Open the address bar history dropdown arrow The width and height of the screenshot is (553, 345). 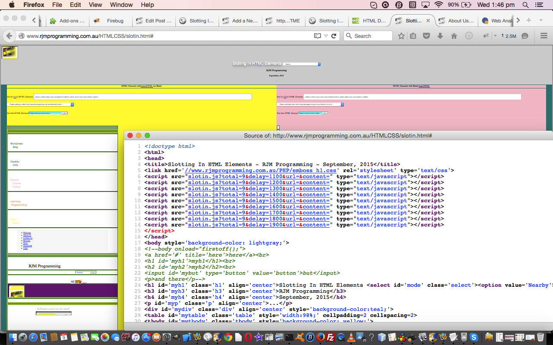(326, 36)
